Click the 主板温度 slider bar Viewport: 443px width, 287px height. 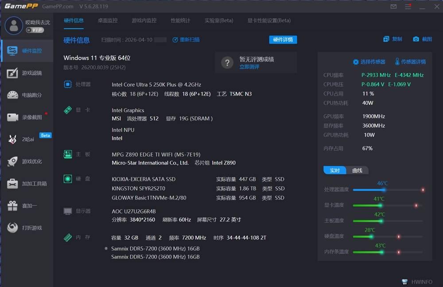pos(388,221)
